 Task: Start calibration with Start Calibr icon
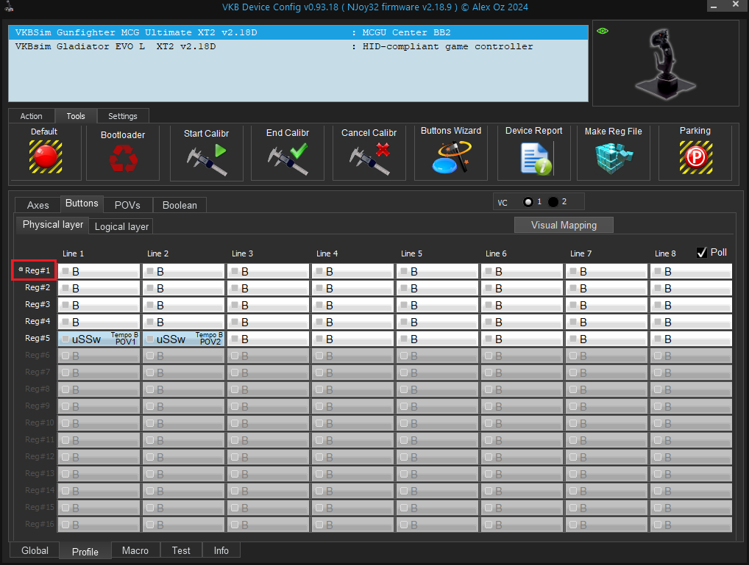(x=206, y=159)
